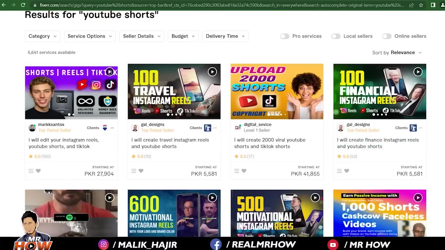This screenshot has width=445, height=250.
Task: Click price PKR 41,855
Action: (305, 174)
